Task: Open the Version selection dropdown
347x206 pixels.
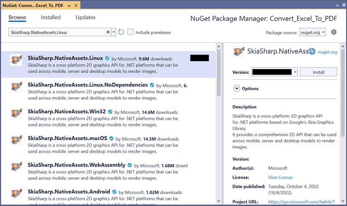Action: pos(295,72)
